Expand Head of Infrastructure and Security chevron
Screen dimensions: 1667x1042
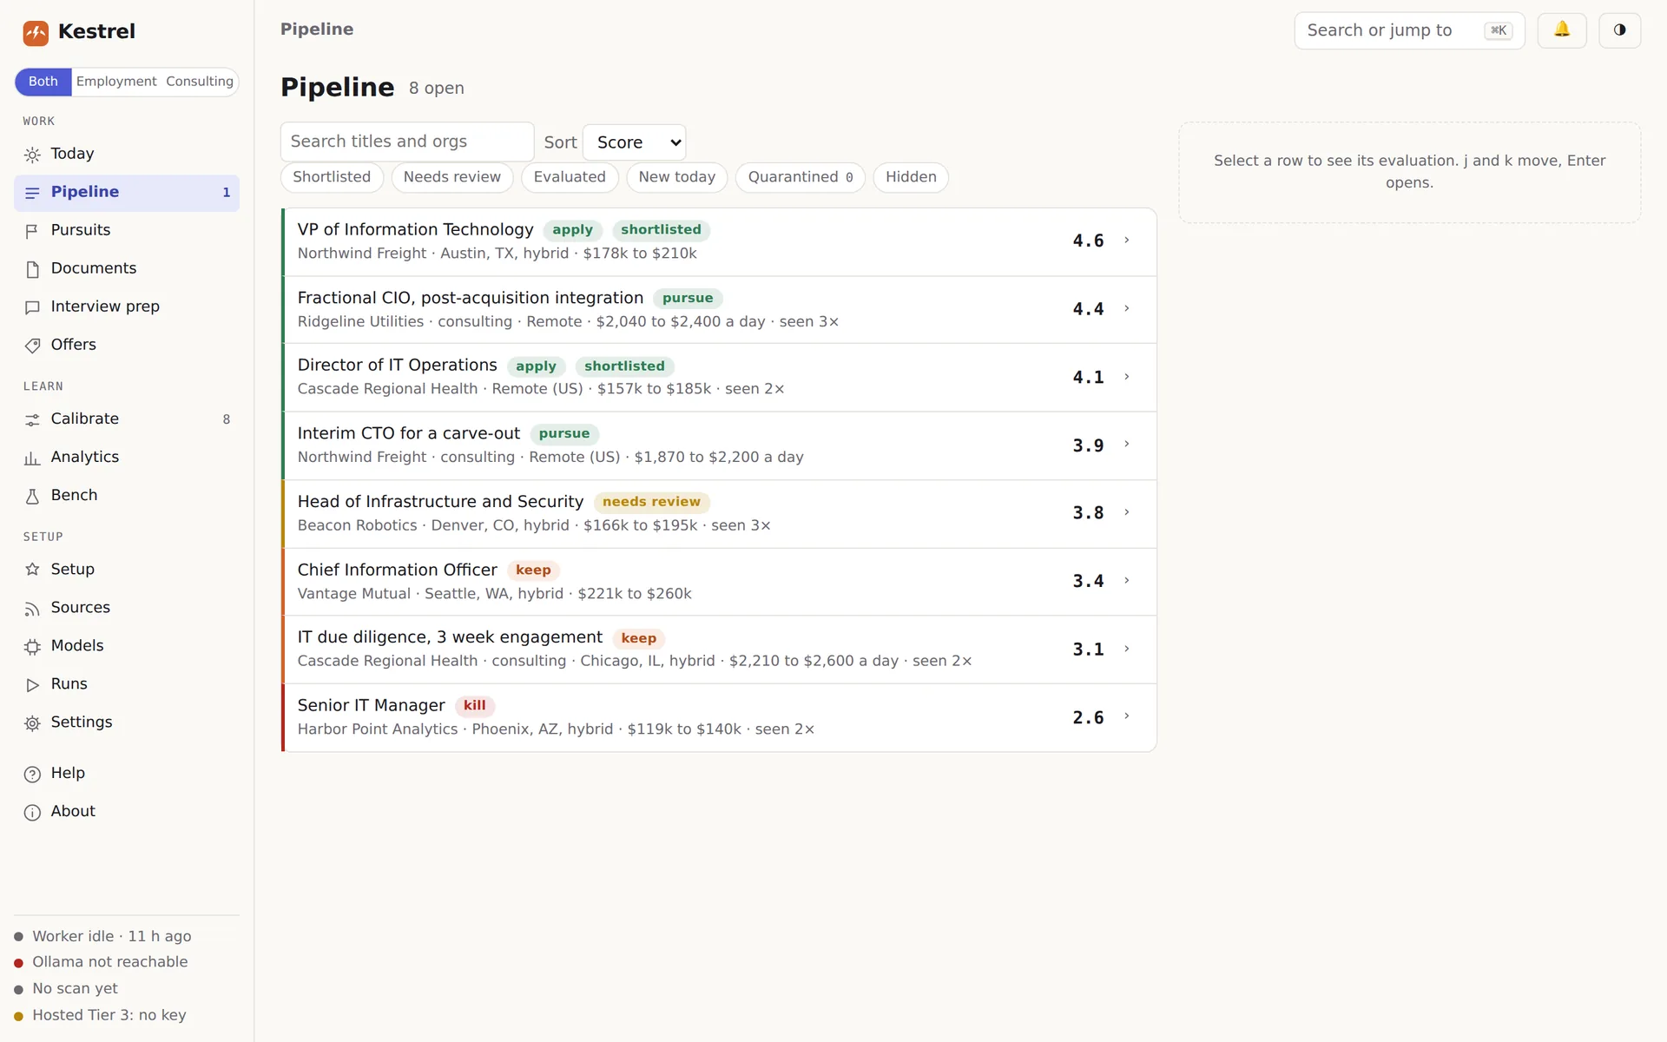(x=1127, y=512)
